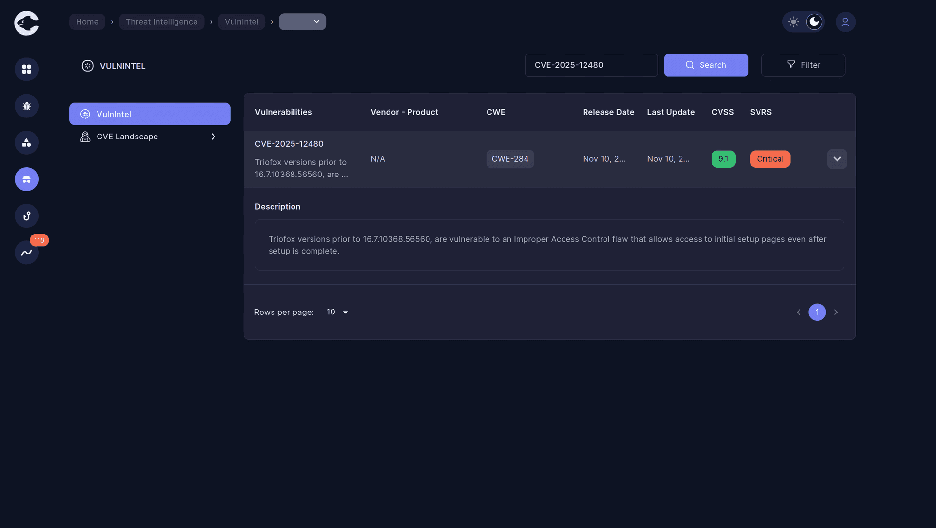Image resolution: width=936 pixels, height=528 pixels.
Task: Expand the CVE Landscape section
Action: (213, 137)
